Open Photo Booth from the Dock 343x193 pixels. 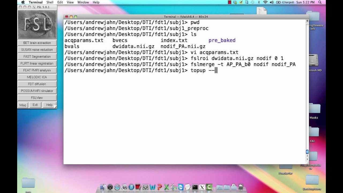138,187
